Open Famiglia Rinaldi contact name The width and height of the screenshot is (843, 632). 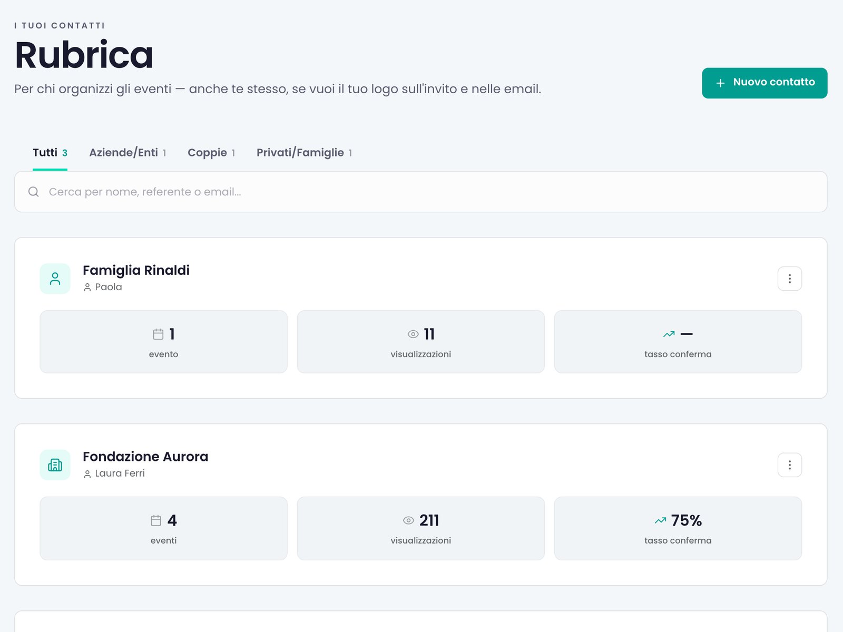(136, 270)
